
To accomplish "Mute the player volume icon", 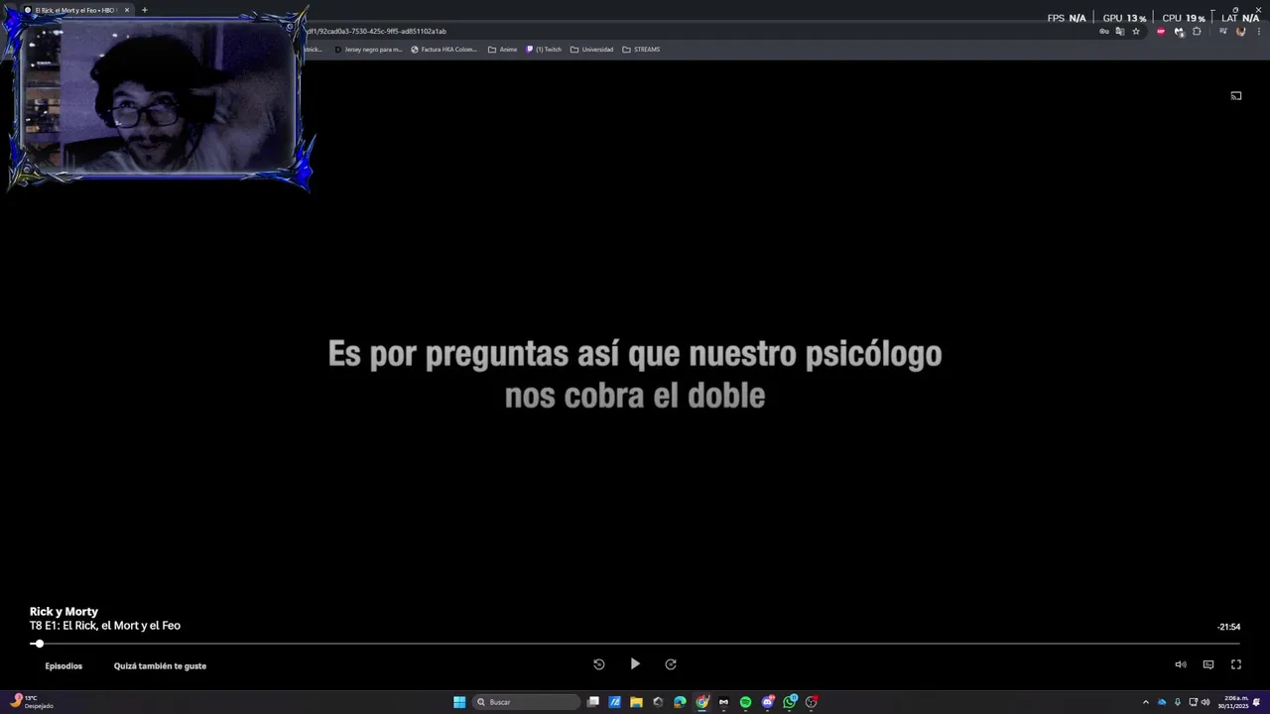I will pyautogui.click(x=1181, y=664).
